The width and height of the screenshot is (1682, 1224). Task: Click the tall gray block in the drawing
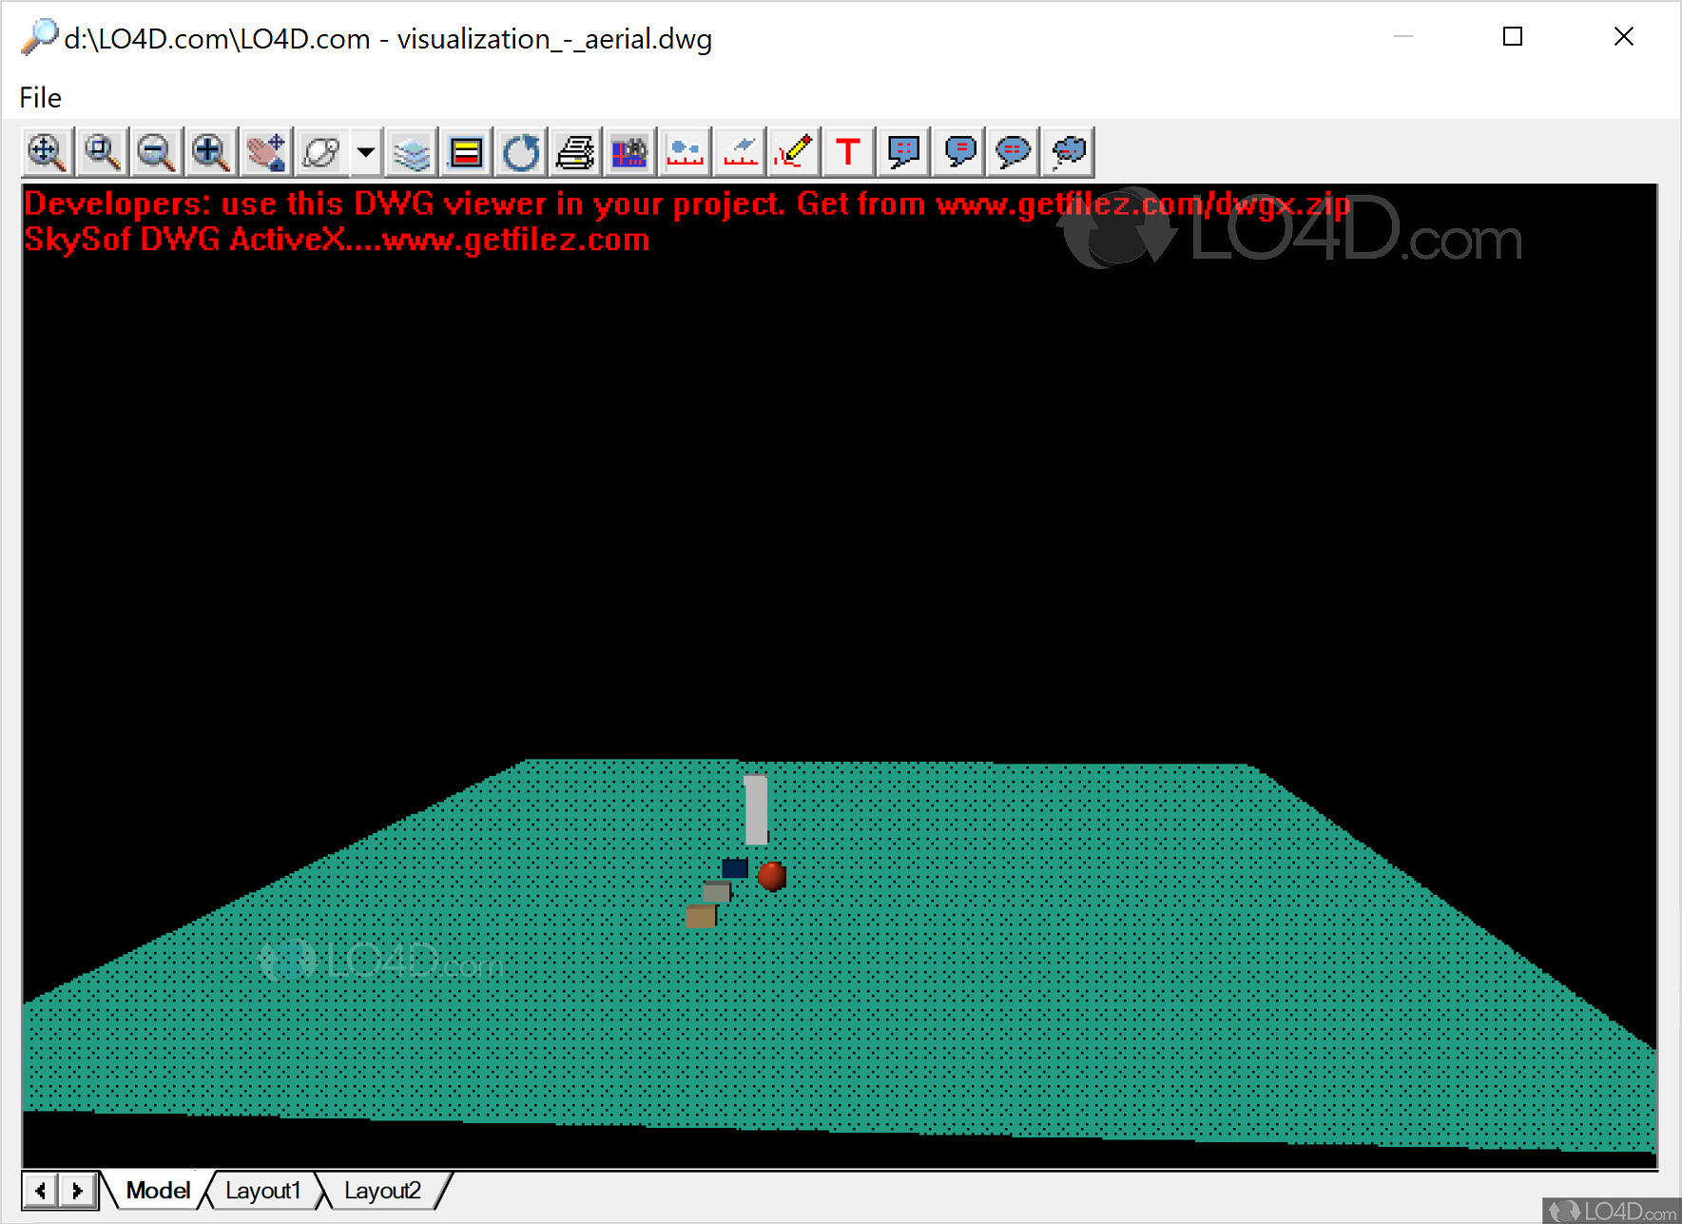pos(756,809)
